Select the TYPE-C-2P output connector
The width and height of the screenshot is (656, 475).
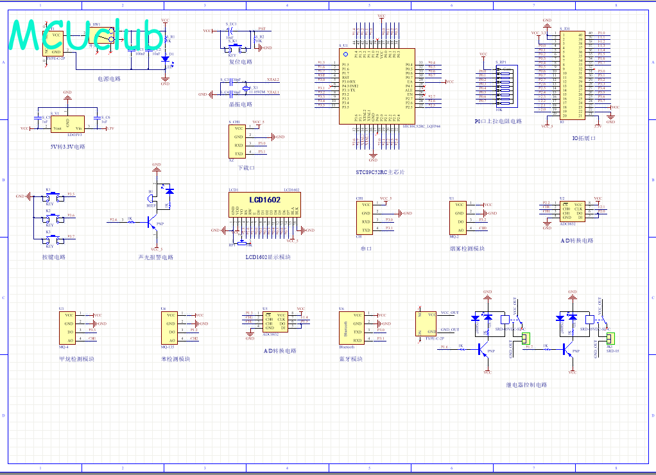tap(426, 324)
